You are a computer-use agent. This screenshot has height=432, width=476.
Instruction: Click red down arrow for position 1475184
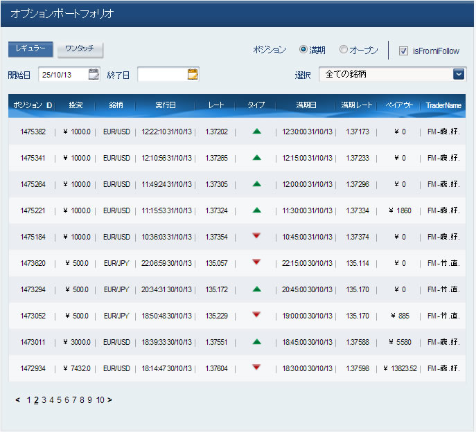point(256,235)
